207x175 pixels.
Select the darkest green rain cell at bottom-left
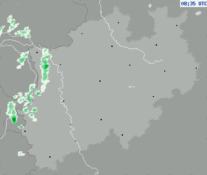tap(14, 119)
